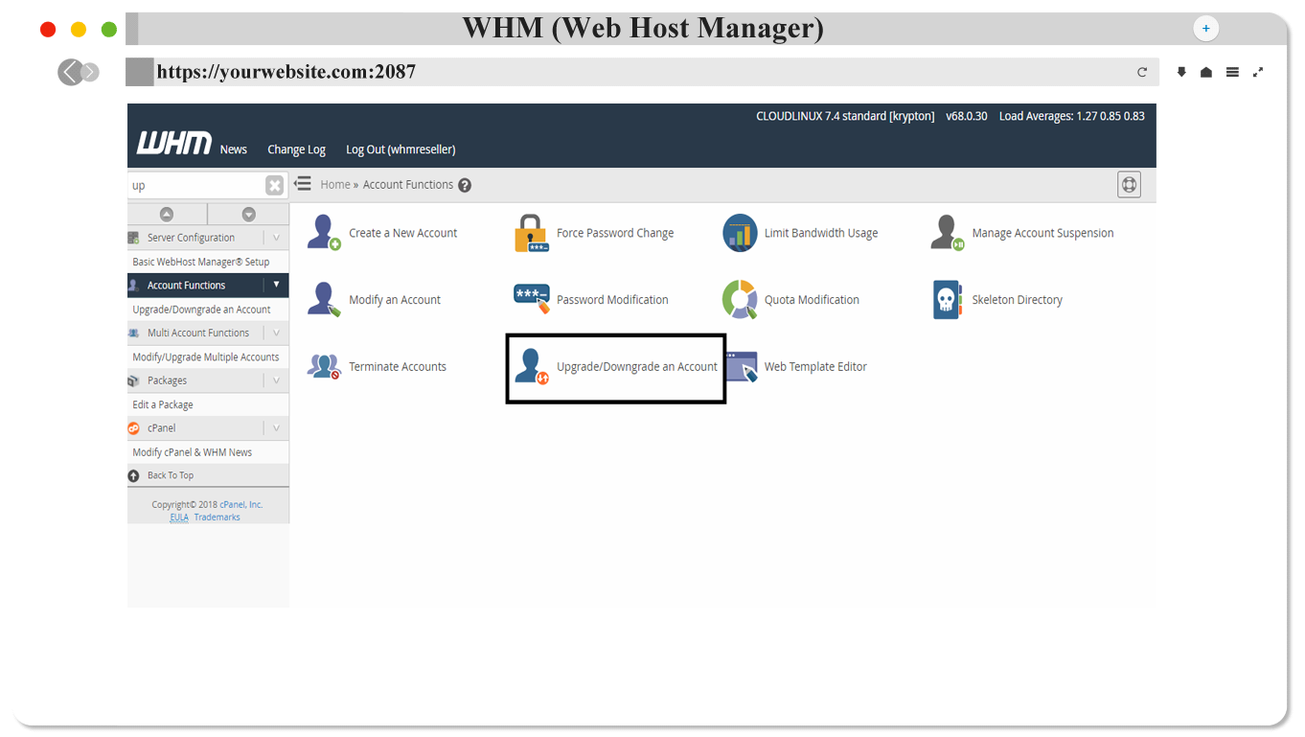Clear the sidebar search box
Image resolution: width=1305 pixels, height=737 pixels.
(x=275, y=186)
